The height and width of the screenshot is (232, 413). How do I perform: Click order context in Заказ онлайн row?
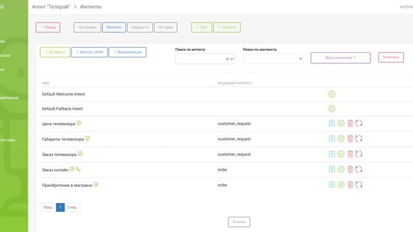pyautogui.click(x=222, y=169)
